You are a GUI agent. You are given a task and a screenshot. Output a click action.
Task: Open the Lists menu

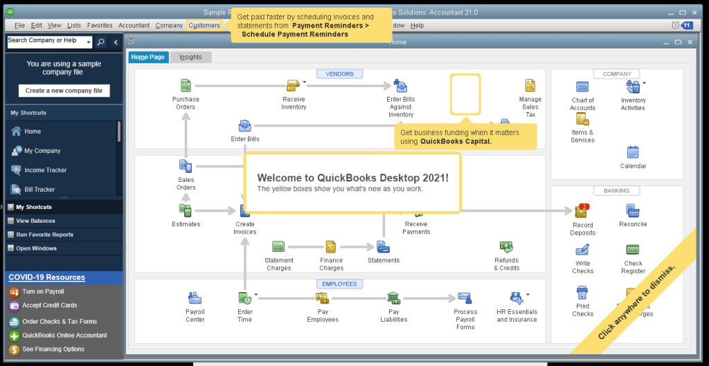pyautogui.click(x=74, y=26)
